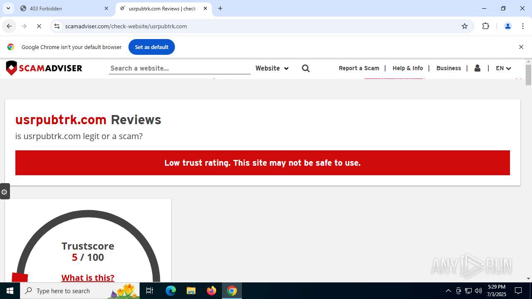This screenshot has width=532, height=299.
Task: Open the Report a Scam menu
Action: pyautogui.click(x=359, y=68)
